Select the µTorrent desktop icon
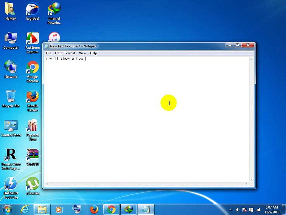286x215 pixels. click(x=32, y=186)
